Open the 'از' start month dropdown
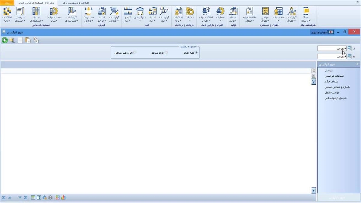The width and height of the screenshot is (361, 203). click(x=349, y=48)
